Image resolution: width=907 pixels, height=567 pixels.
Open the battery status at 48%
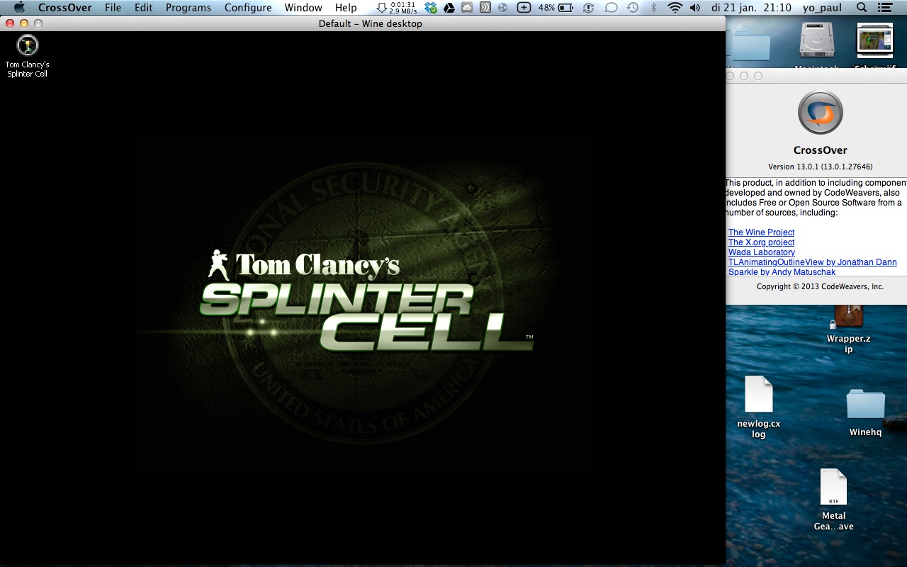(x=556, y=8)
